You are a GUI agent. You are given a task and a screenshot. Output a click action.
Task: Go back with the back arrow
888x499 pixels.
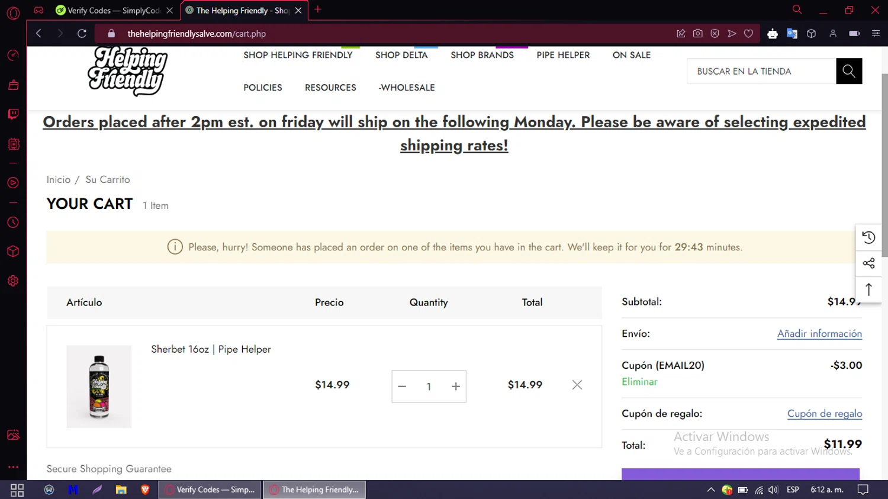pyautogui.click(x=38, y=34)
